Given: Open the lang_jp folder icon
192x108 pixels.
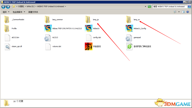Looking at the screenshot, I should [88, 19].
